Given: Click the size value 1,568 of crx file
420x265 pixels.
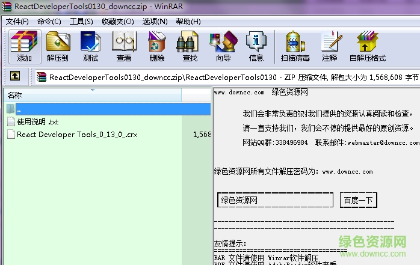Looking at the screenshot, I should tap(202, 134).
